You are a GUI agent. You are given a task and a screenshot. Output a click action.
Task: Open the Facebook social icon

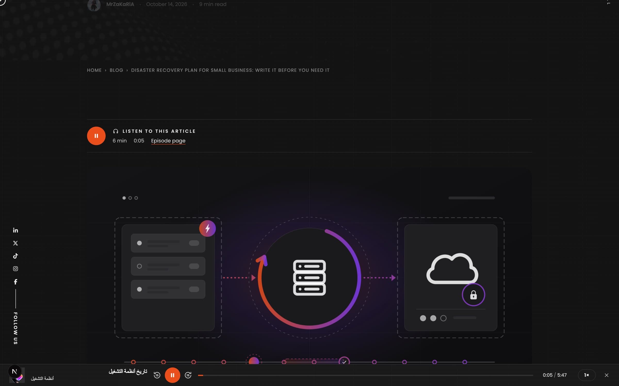coord(15,282)
